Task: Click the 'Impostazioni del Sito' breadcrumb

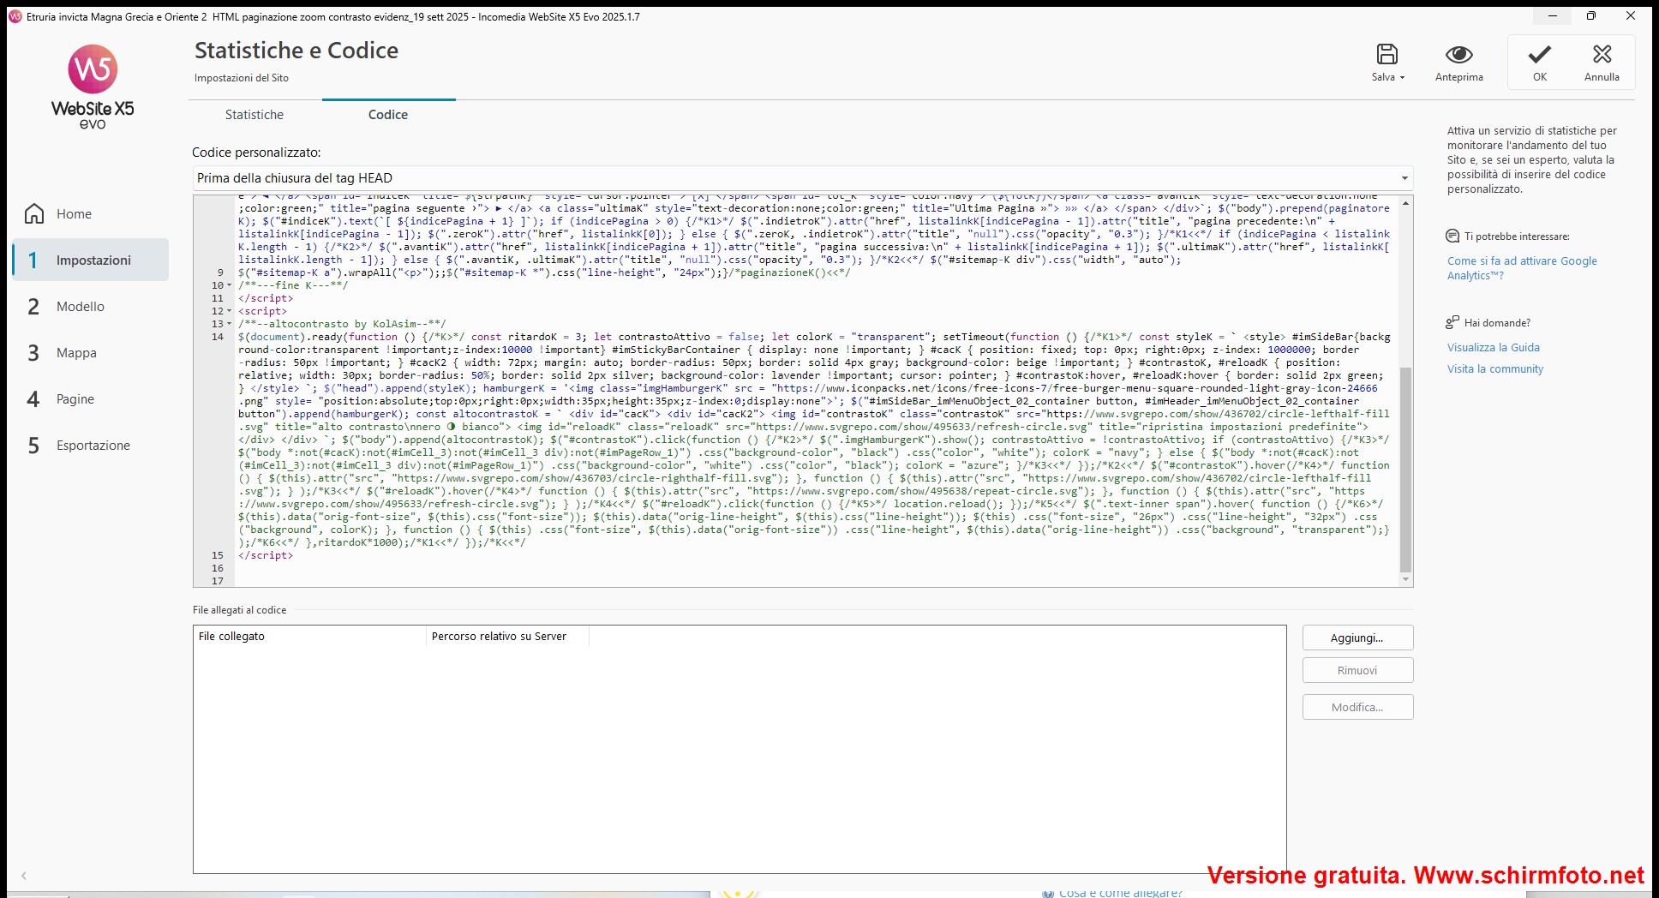Action: click(x=242, y=78)
